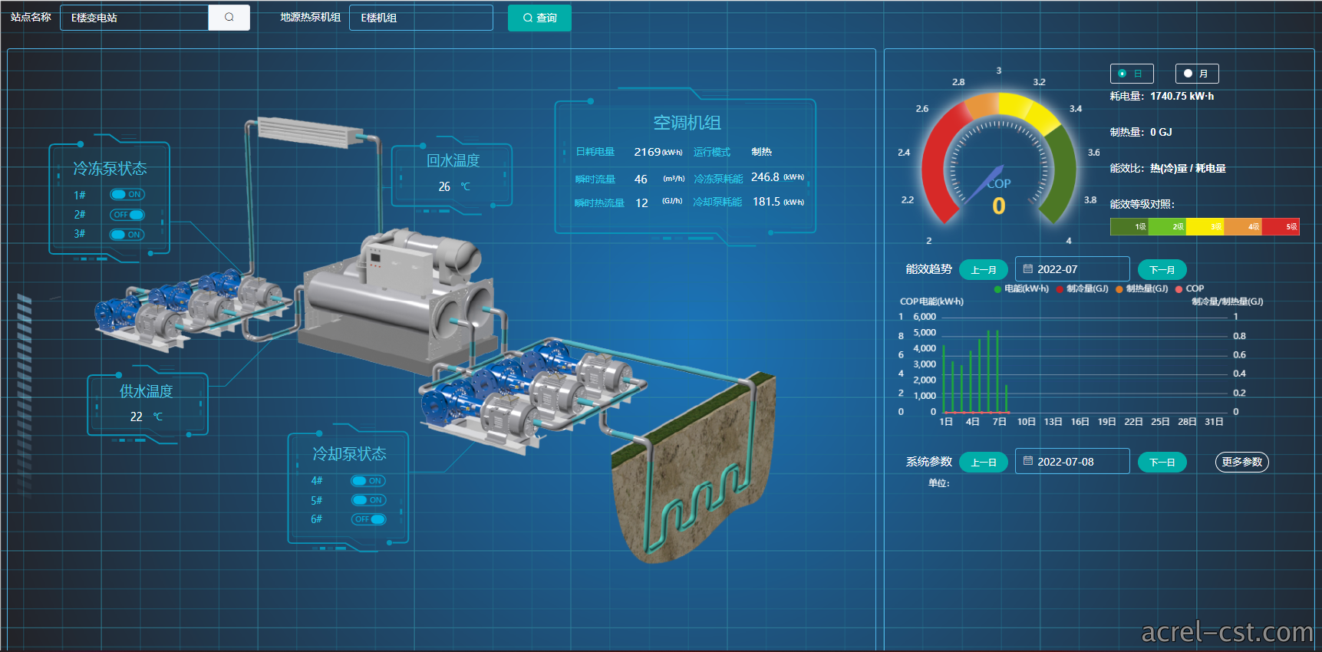Toggle chilled water pump 1# switch
This screenshot has height=652, width=1322.
point(127,195)
